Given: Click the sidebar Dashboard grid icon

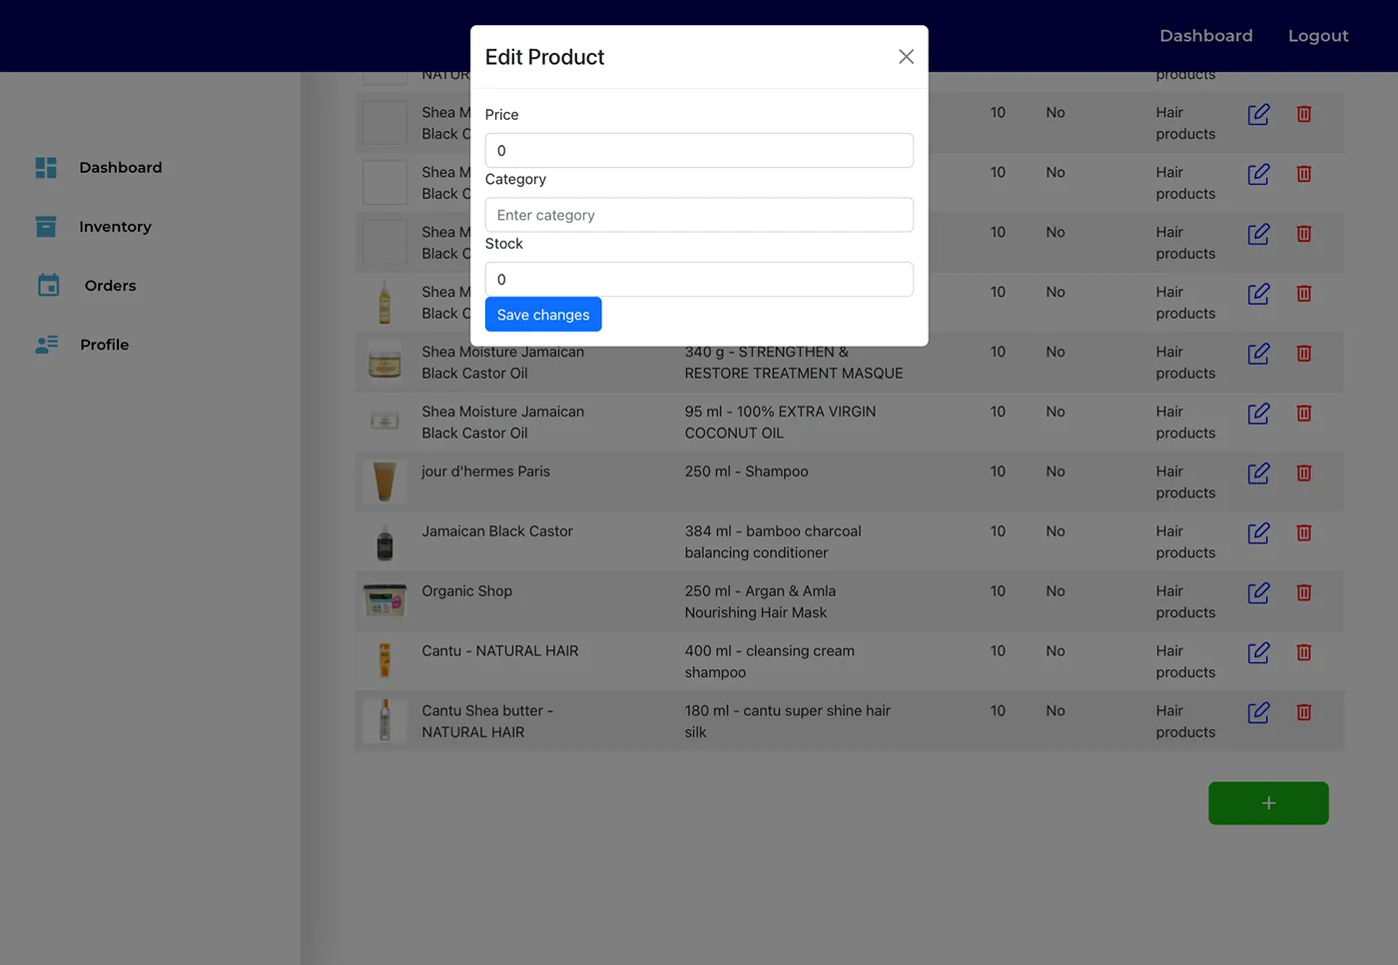Looking at the screenshot, I should click(46, 168).
